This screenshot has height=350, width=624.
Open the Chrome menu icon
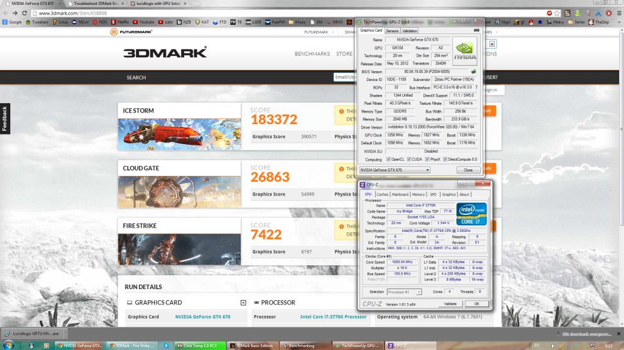[x=619, y=13]
